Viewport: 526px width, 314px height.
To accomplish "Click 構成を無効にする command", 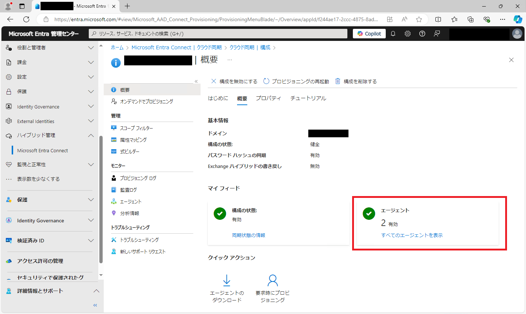I will click(234, 81).
